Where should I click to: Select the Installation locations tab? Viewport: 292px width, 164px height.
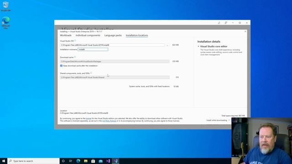tap(137, 36)
